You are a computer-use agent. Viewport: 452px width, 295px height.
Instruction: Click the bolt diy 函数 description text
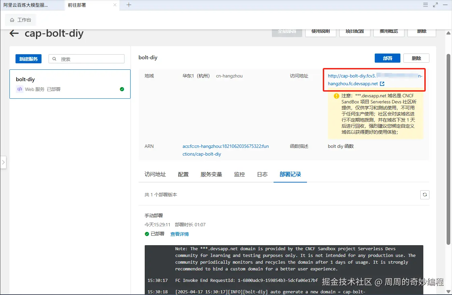tap(341, 146)
